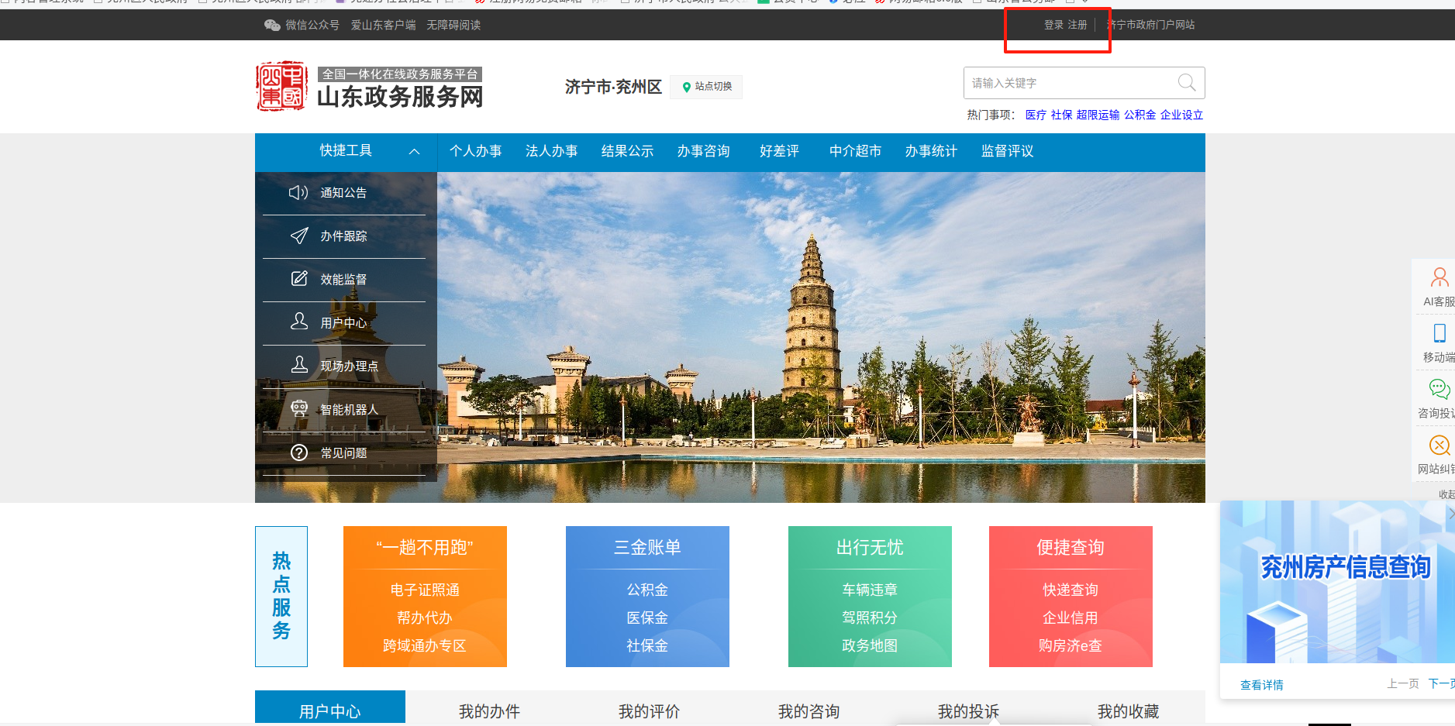Open the 智能机器人 robot icon
The height and width of the screenshot is (726, 1455).
298,408
